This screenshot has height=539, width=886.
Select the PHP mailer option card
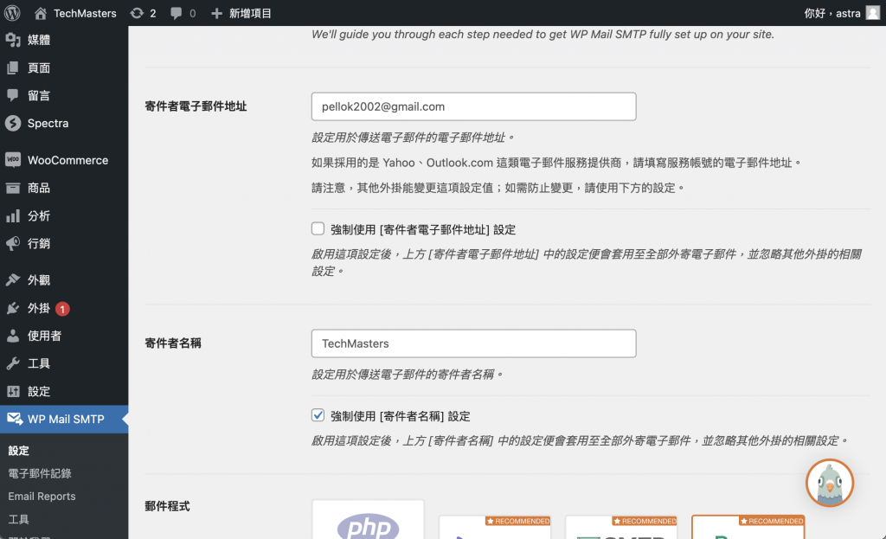coord(368,519)
